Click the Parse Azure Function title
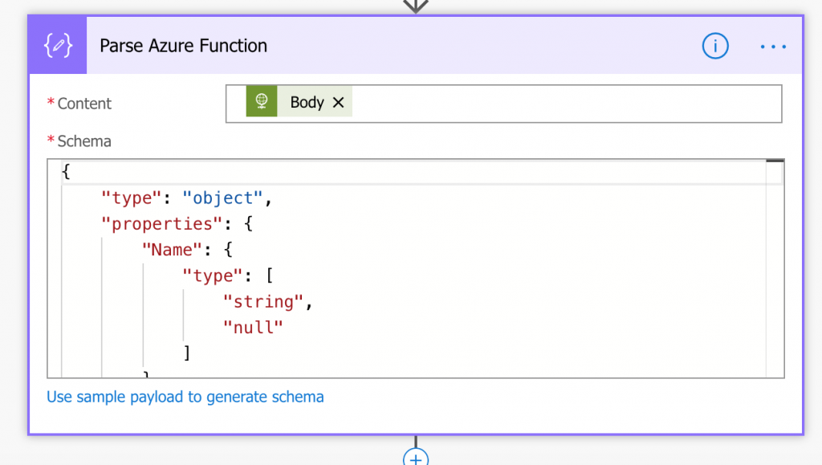Viewport: 822px width, 465px height. point(184,46)
